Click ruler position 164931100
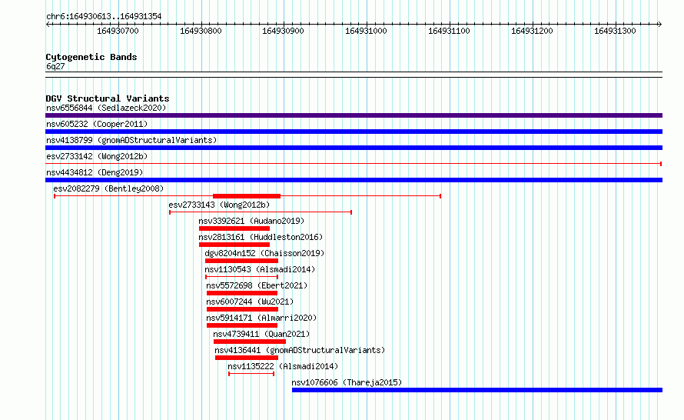Image resolution: width=684 pixels, height=420 pixels. [449, 31]
